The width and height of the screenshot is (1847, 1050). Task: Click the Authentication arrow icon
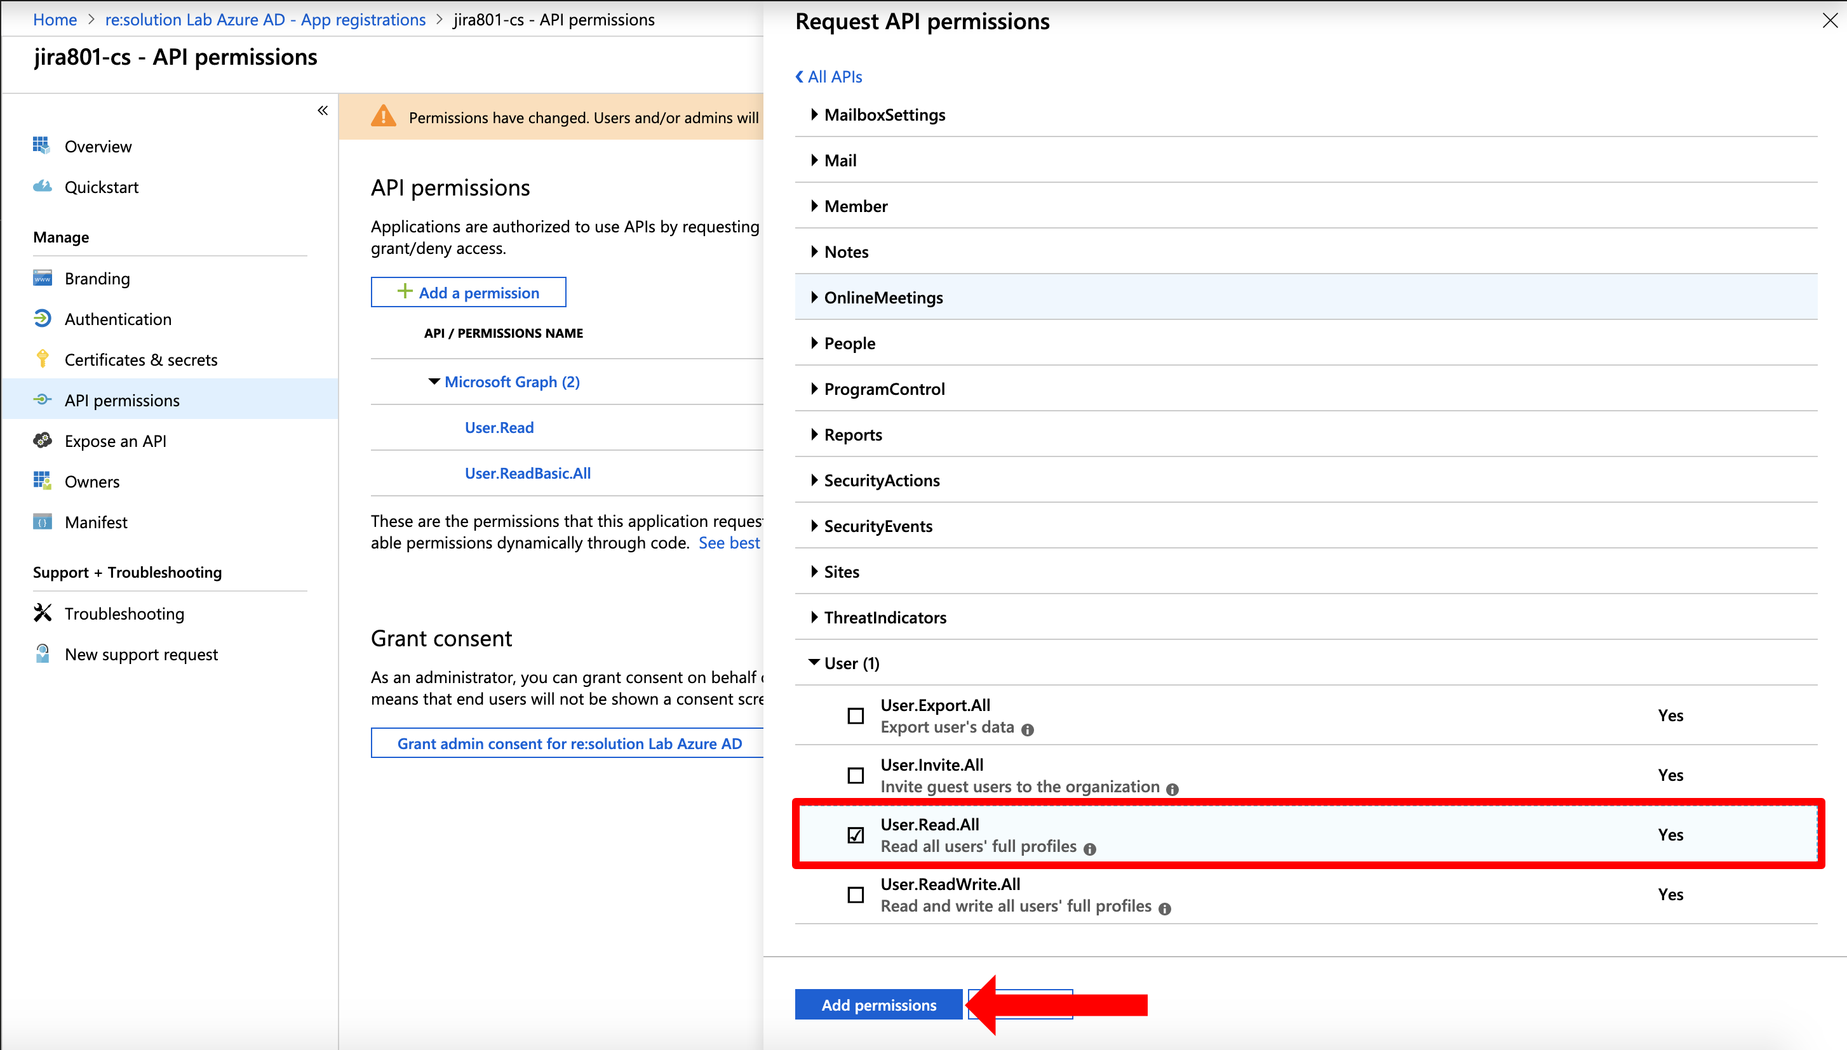click(x=42, y=318)
